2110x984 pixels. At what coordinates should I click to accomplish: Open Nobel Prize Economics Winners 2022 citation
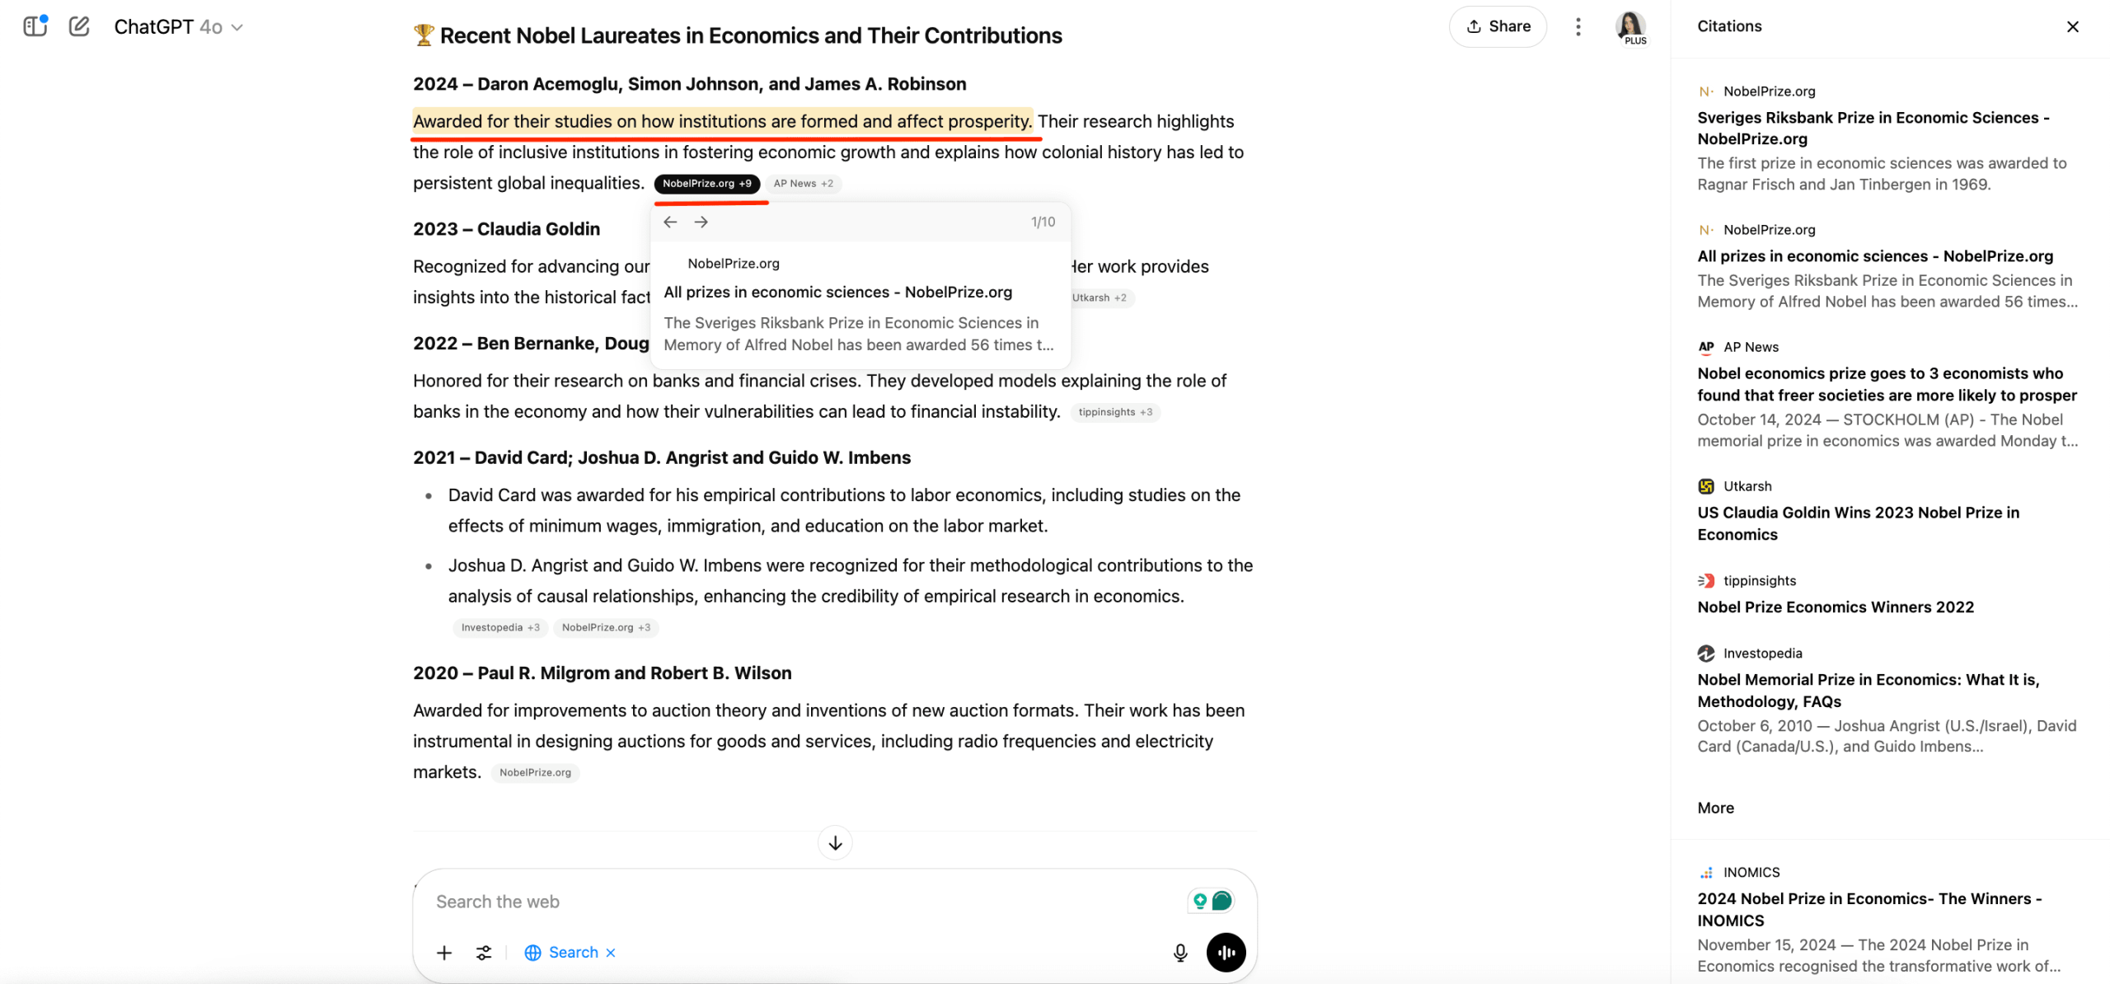(1835, 607)
